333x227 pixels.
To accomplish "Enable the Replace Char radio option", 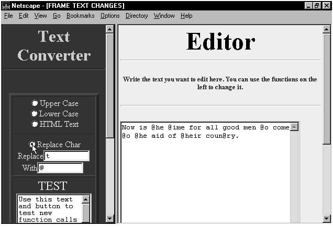I will coord(32,145).
